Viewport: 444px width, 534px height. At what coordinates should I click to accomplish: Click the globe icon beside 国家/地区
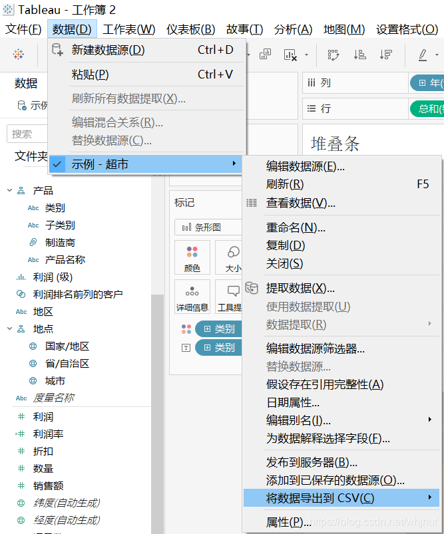[x=33, y=346]
